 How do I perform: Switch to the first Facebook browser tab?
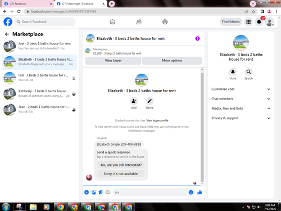[x=27, y=4]
